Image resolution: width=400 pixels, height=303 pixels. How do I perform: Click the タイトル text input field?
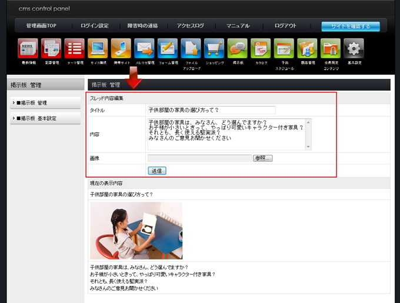(x=211, y=110)
